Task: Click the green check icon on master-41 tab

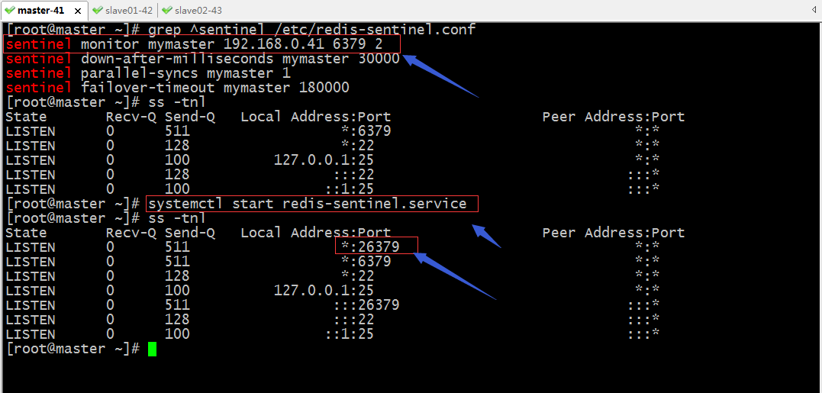Action: 9,10
